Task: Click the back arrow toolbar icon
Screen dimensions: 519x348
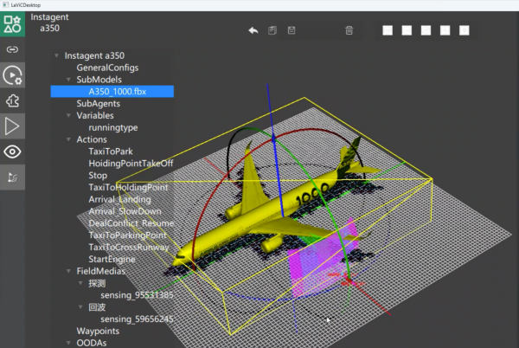Action: coord(253,30)
